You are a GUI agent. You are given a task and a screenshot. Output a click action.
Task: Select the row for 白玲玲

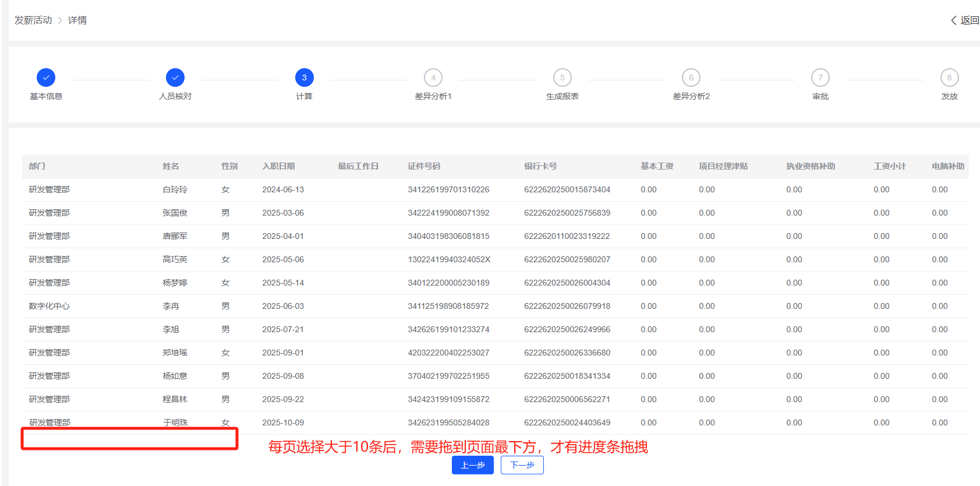click(175, 190)
